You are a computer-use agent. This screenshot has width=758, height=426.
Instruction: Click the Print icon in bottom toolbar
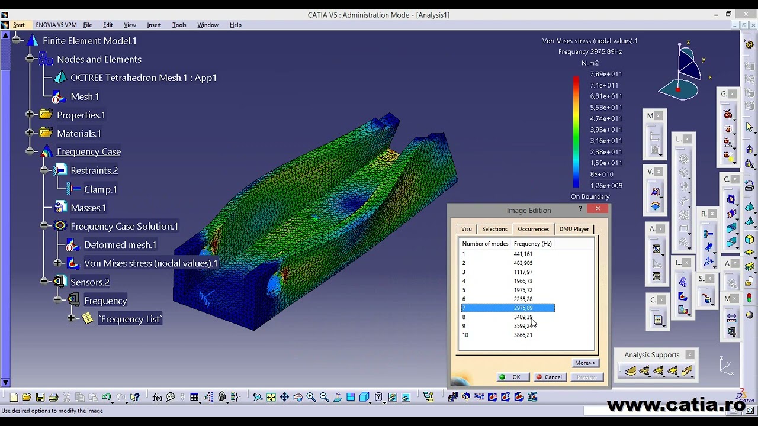pyautogui.click(x=53, y=397)
